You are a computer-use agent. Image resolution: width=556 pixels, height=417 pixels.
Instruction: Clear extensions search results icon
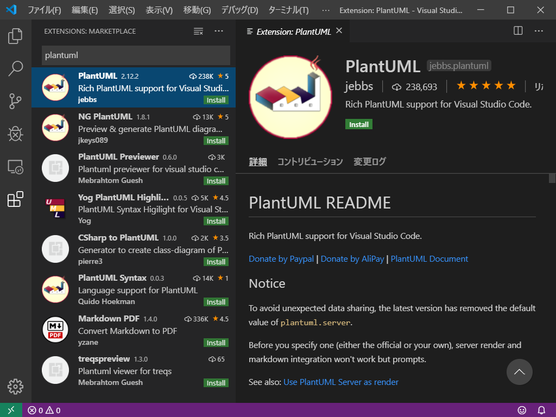198,31
